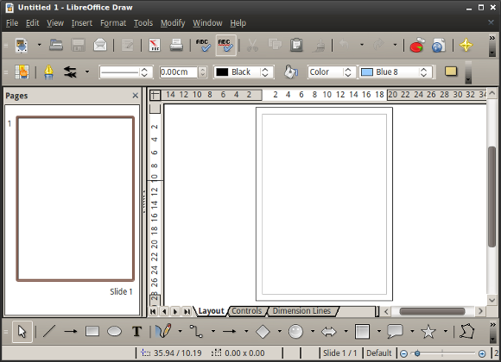Switch to the Controls layer tab
The image size is (501, 362).
[x=246, y=310]
